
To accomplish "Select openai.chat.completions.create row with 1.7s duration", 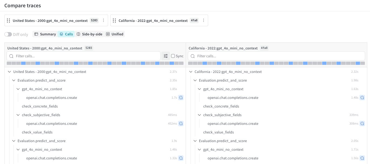I will pyautogui.click(x=95, y=98).
